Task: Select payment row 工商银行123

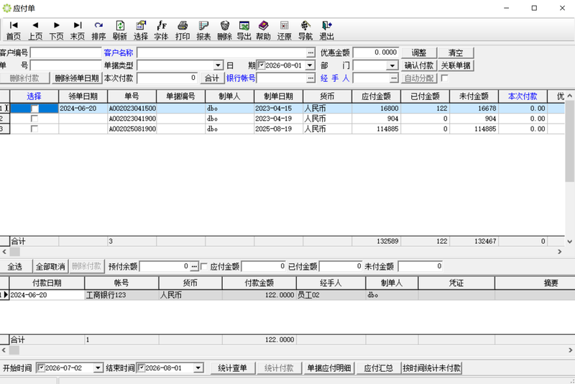Action: coord(287,295)
